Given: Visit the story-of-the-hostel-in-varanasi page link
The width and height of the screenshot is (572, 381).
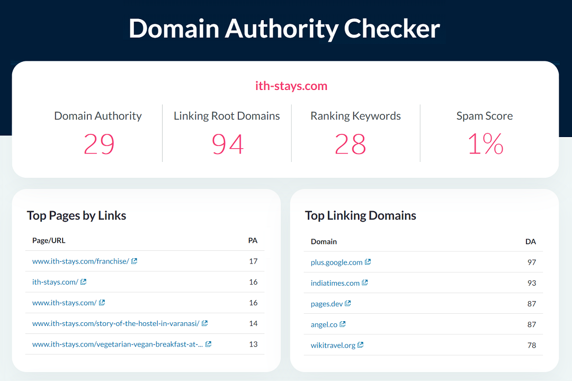Looking at the screenshot, I should pos(115,323).
